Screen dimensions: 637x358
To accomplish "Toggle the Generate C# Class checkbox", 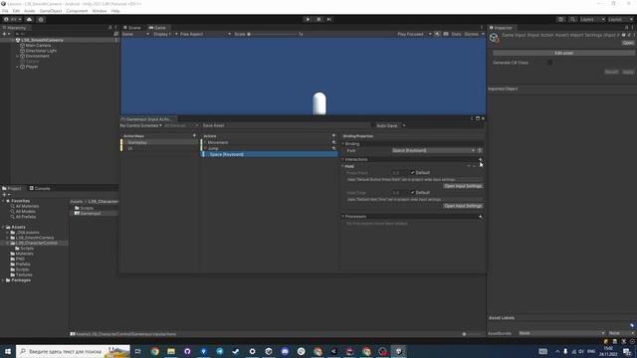I will (549, 62).
